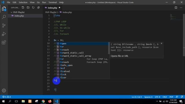Image resolution: width=185 pixels, height=104 pixels.
Task: Open the Go menu
Action: pyautogui.click(x=38, y=2)
